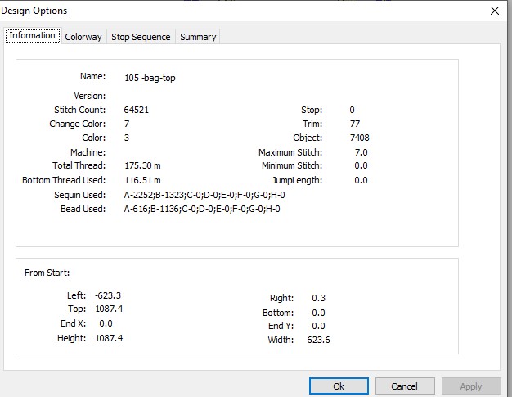This screenshot has height=397, width=512.
Task: Open the Stop Sequence tab
Action: [141, 37]
